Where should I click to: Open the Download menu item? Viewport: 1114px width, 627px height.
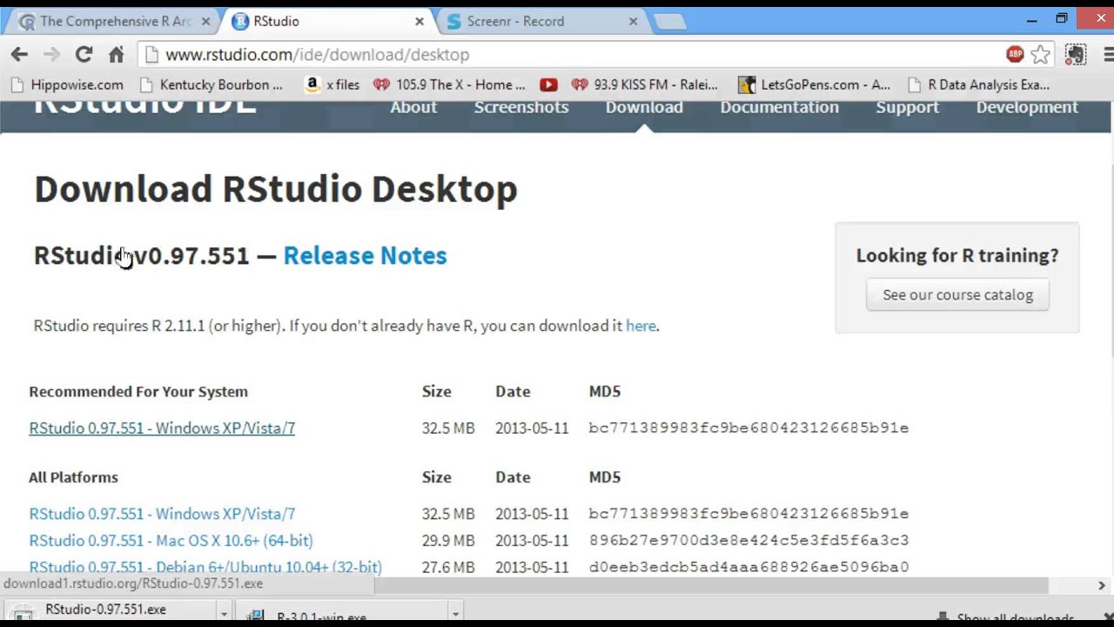point(644,107)
